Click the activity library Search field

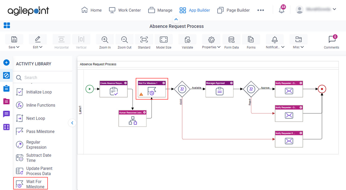click(x=43, y=77)
